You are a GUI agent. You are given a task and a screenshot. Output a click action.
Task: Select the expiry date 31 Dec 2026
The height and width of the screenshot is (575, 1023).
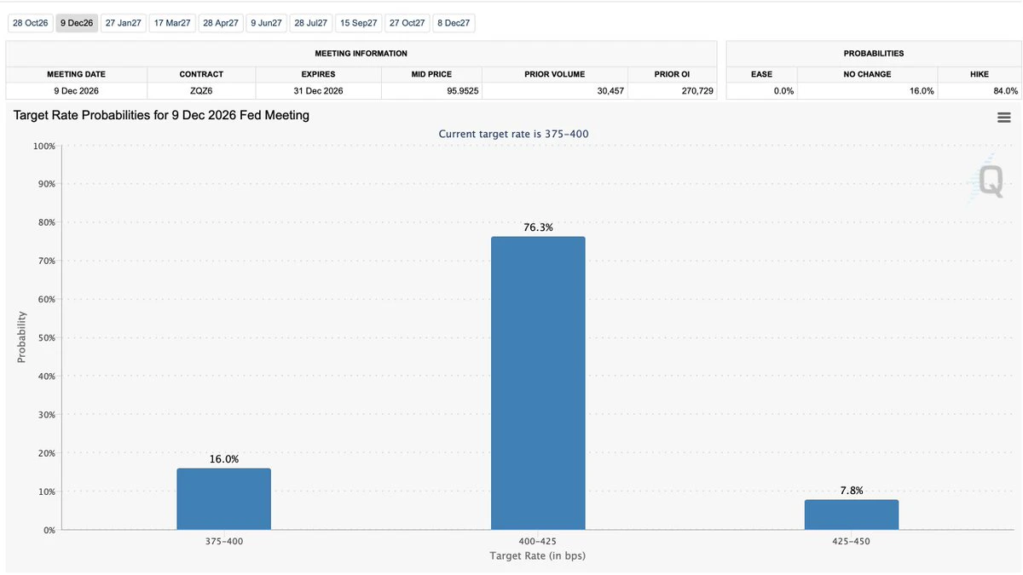(x=318, y=91)
